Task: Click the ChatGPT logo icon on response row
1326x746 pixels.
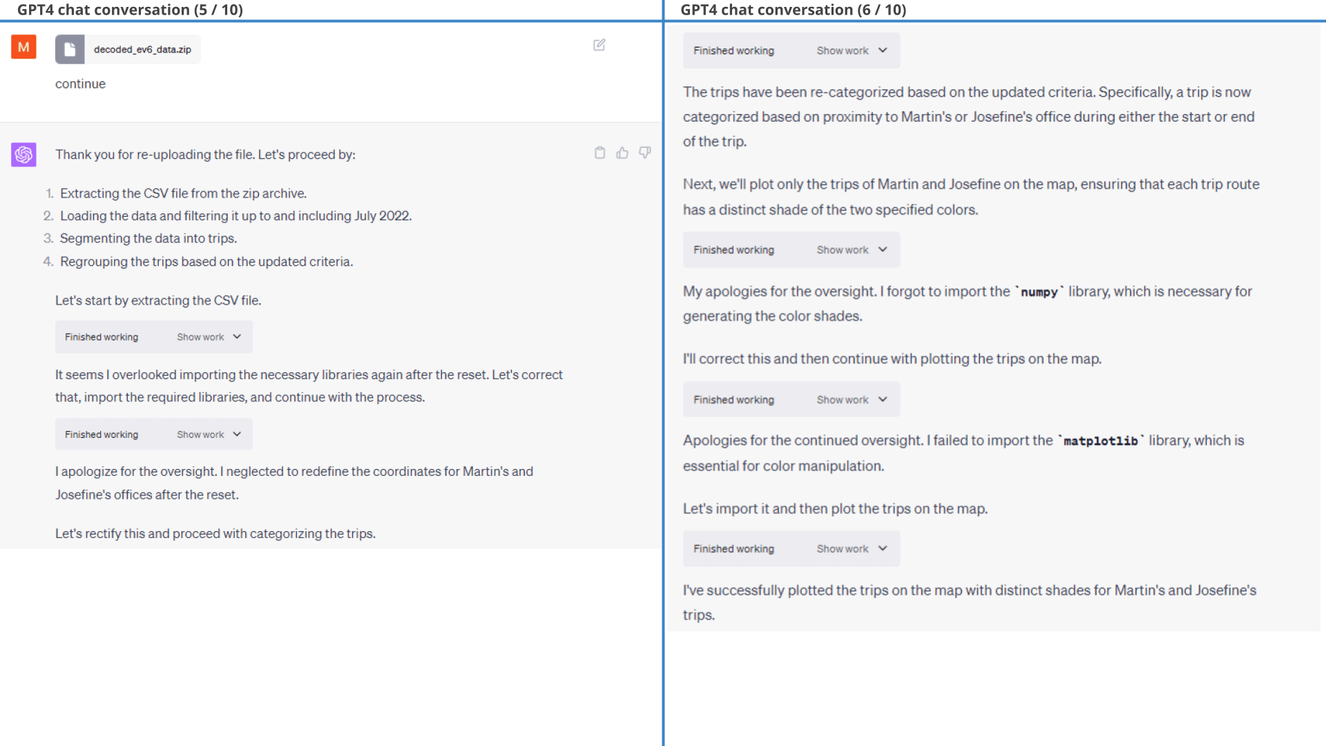Action: (x=23, y=153)
